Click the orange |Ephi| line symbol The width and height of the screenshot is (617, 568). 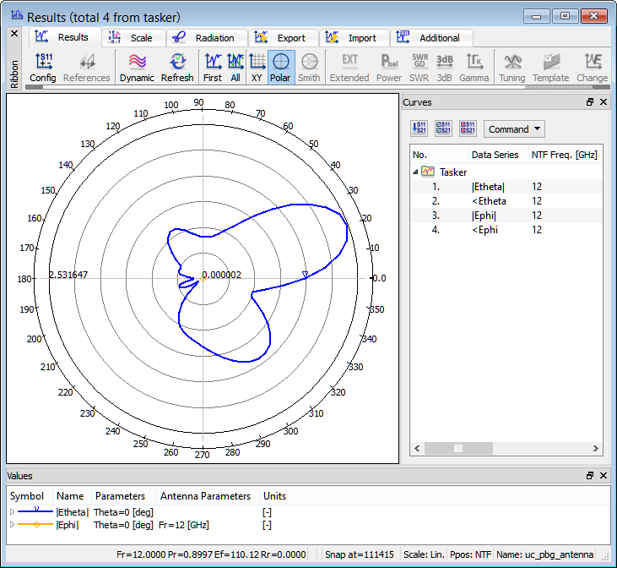[x=36, y=525]
